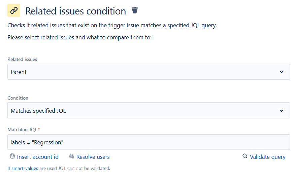Click the description text about trigger issue JQL
The image size is (296, 176).
112,26
